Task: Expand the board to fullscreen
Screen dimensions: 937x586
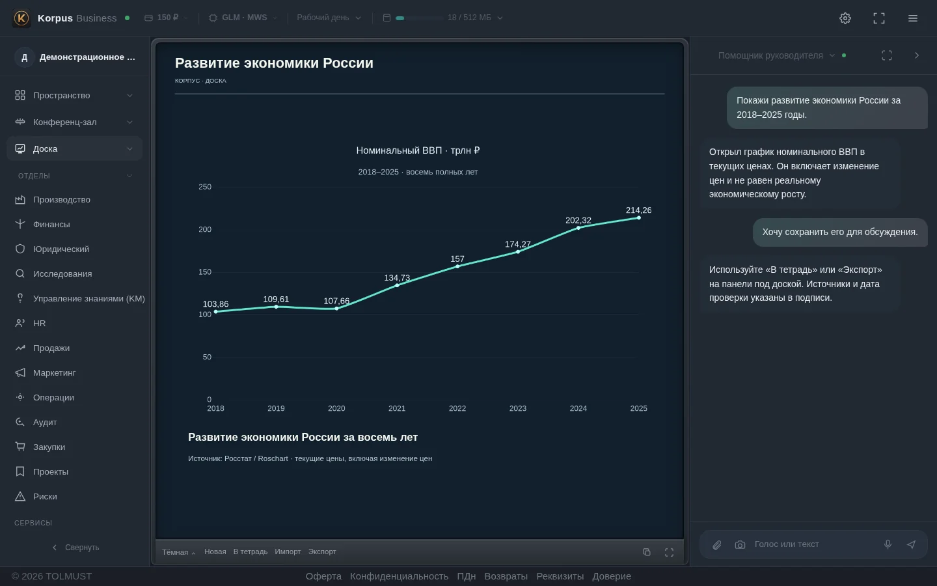Action: pyautogui.click(x=669, y=552)
